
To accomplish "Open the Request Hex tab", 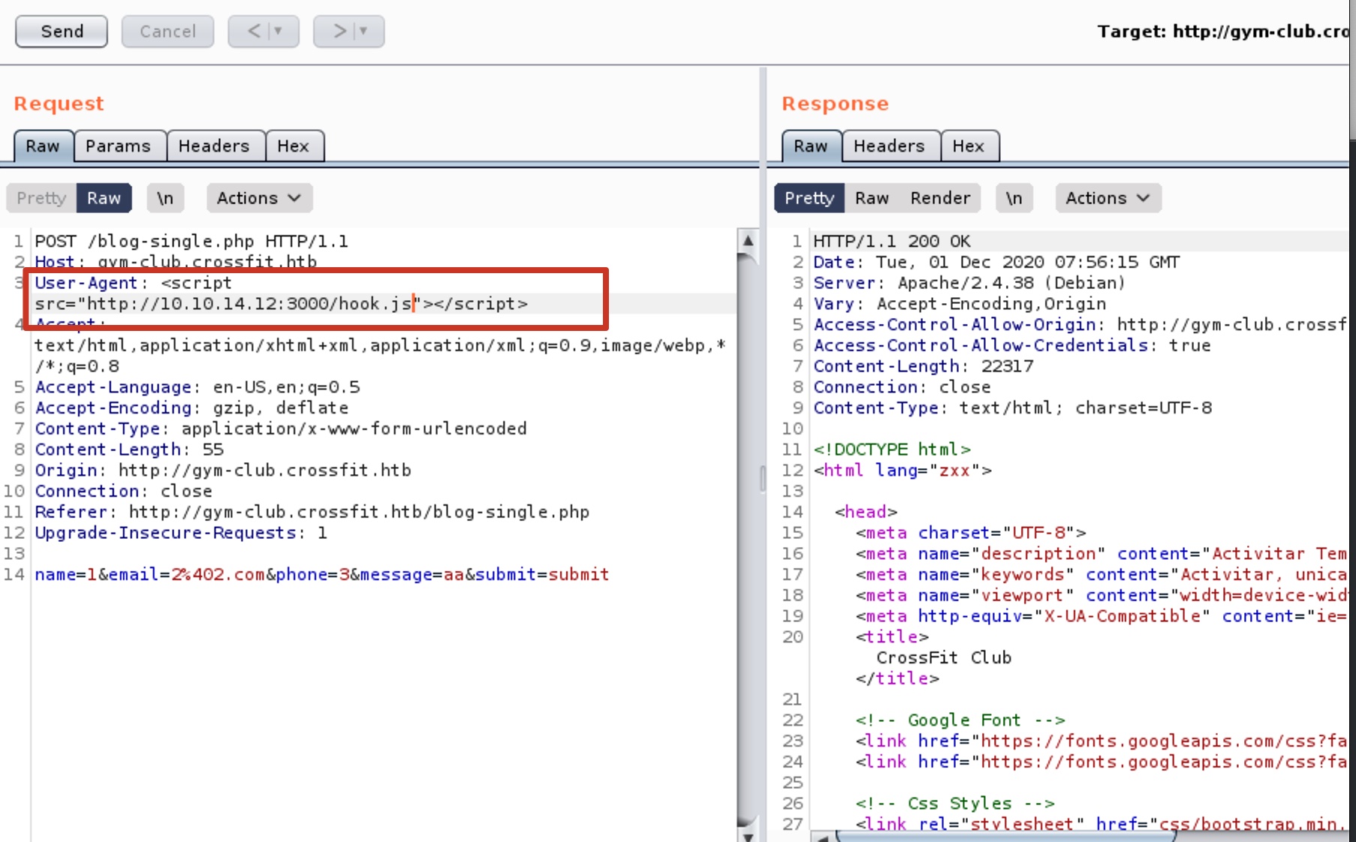I will tap(293, 146).
